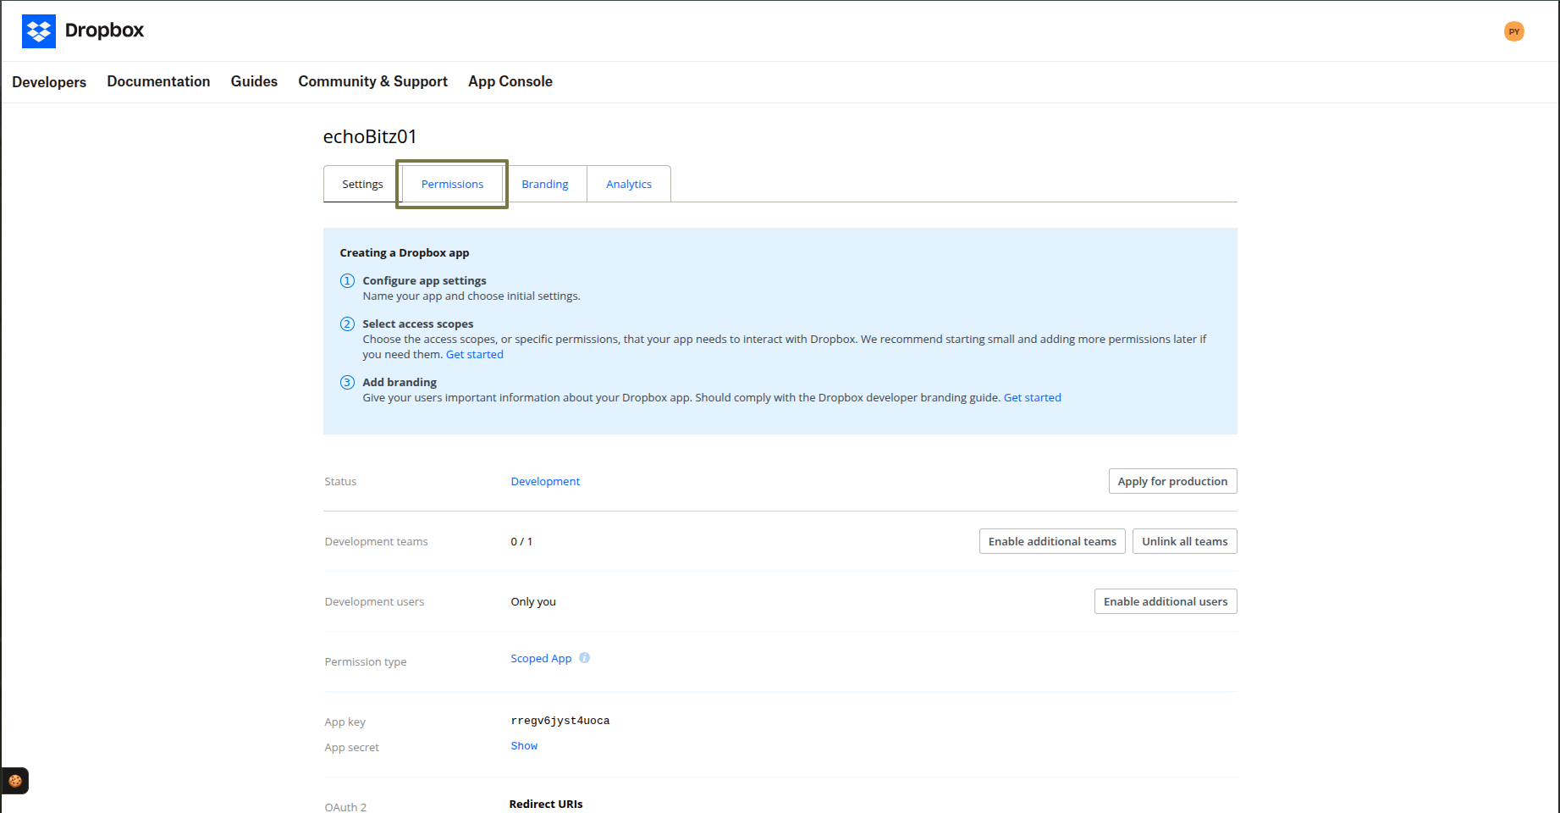Screen dimensions: 1560x813
Task: Open Community & Support menu
Action: tap(372, 81)
